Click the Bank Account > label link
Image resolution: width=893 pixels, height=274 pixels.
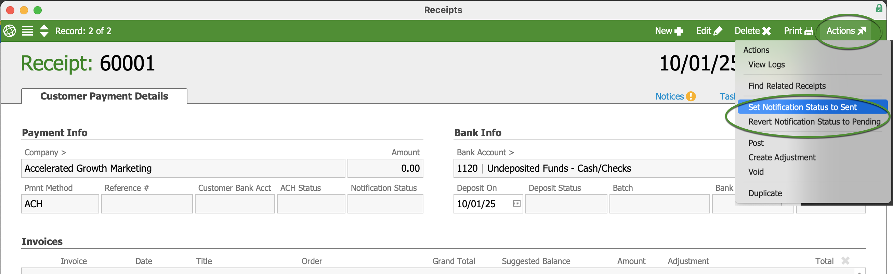(485, 153)
